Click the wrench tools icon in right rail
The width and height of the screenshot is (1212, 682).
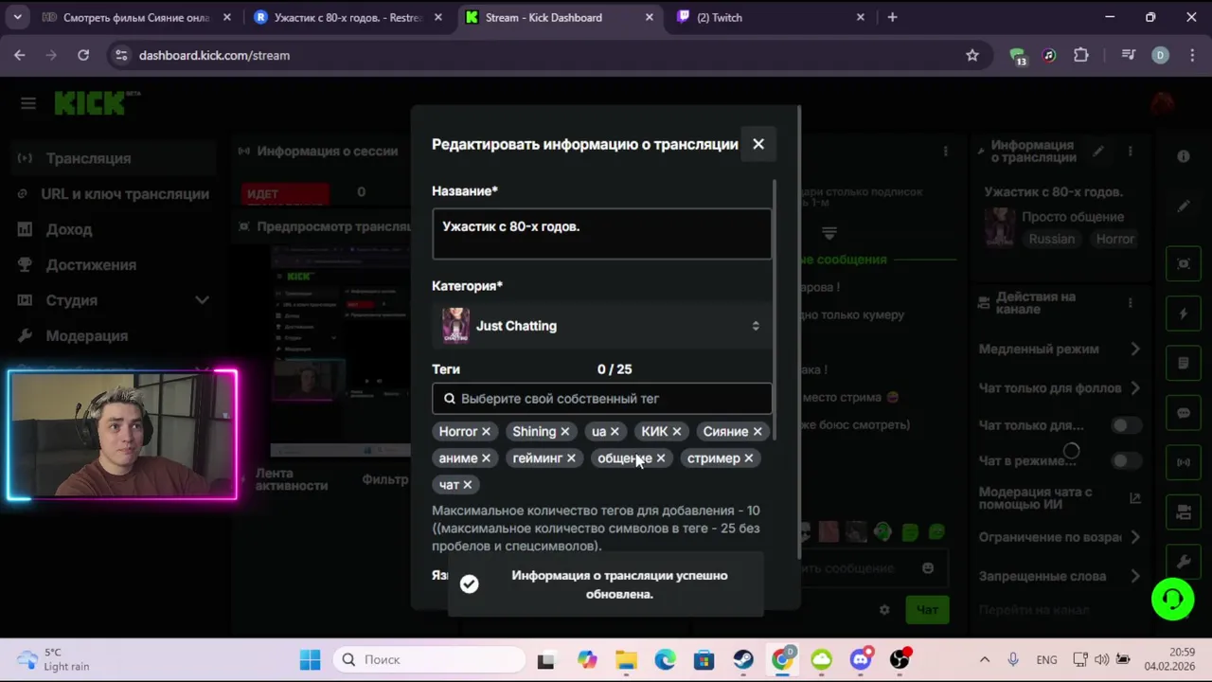point(1184,562)
